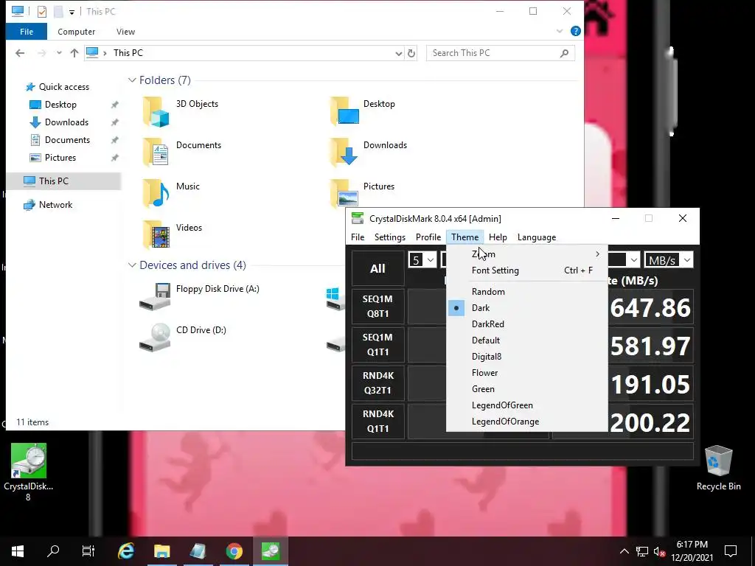Choose the DarkRed theme
The width and height of the screenshot is (755, 566).
pyautogui.click(x=526, y=324)
